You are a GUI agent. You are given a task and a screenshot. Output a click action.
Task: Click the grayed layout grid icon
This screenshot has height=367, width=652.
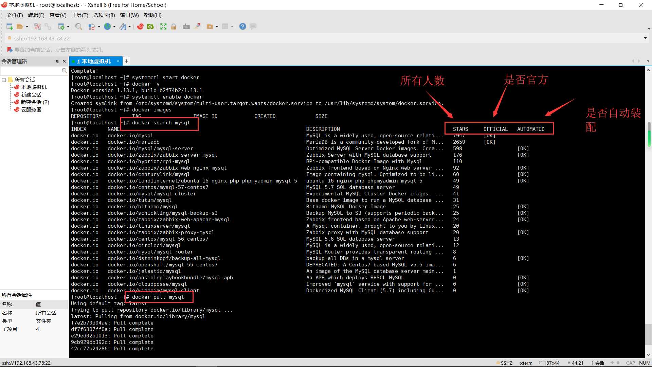point(225,27)
